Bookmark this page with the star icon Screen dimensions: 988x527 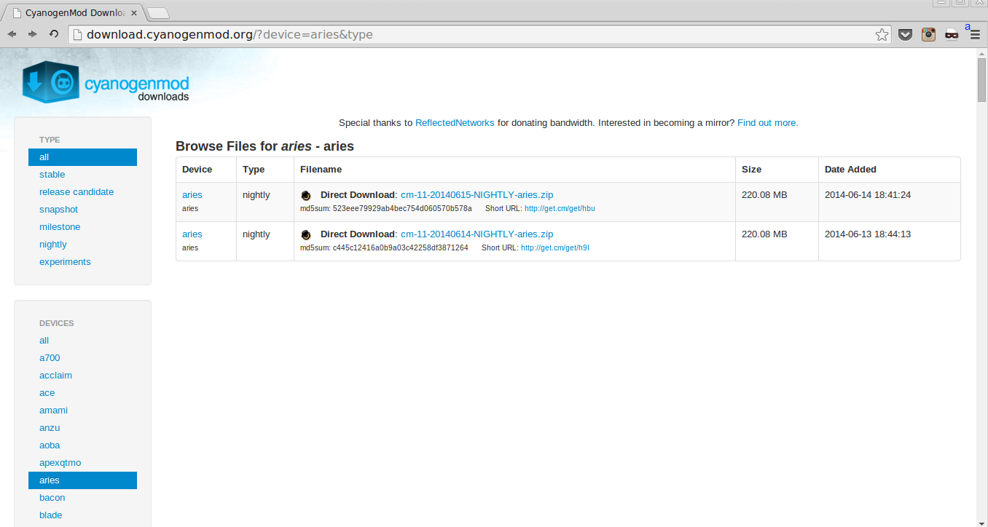coord(882,34)
